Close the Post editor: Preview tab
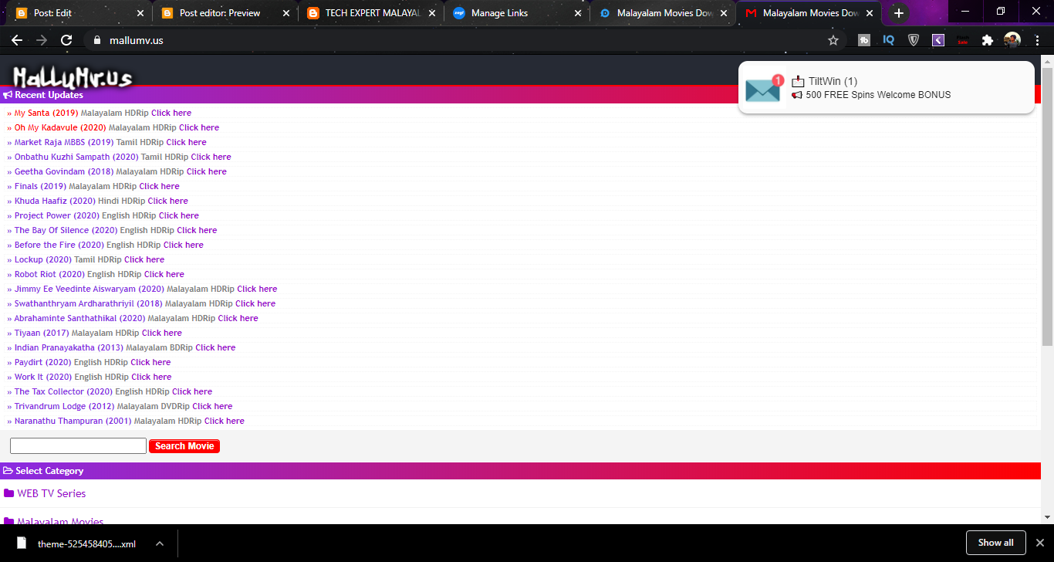This screenshot has width=1054, height=562. (x=286, y=13)
